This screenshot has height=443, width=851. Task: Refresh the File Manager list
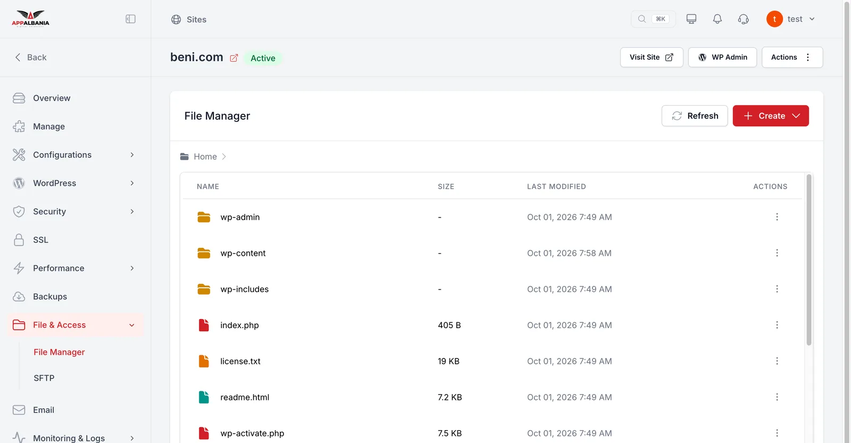(695, 116)
